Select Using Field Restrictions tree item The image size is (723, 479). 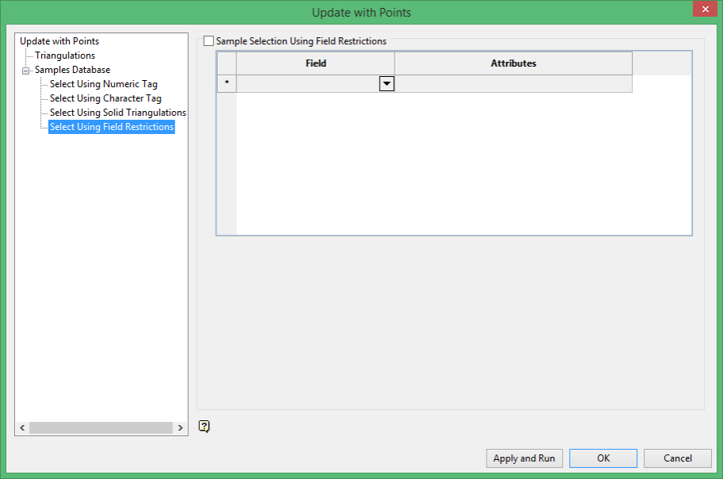[112, 127]
